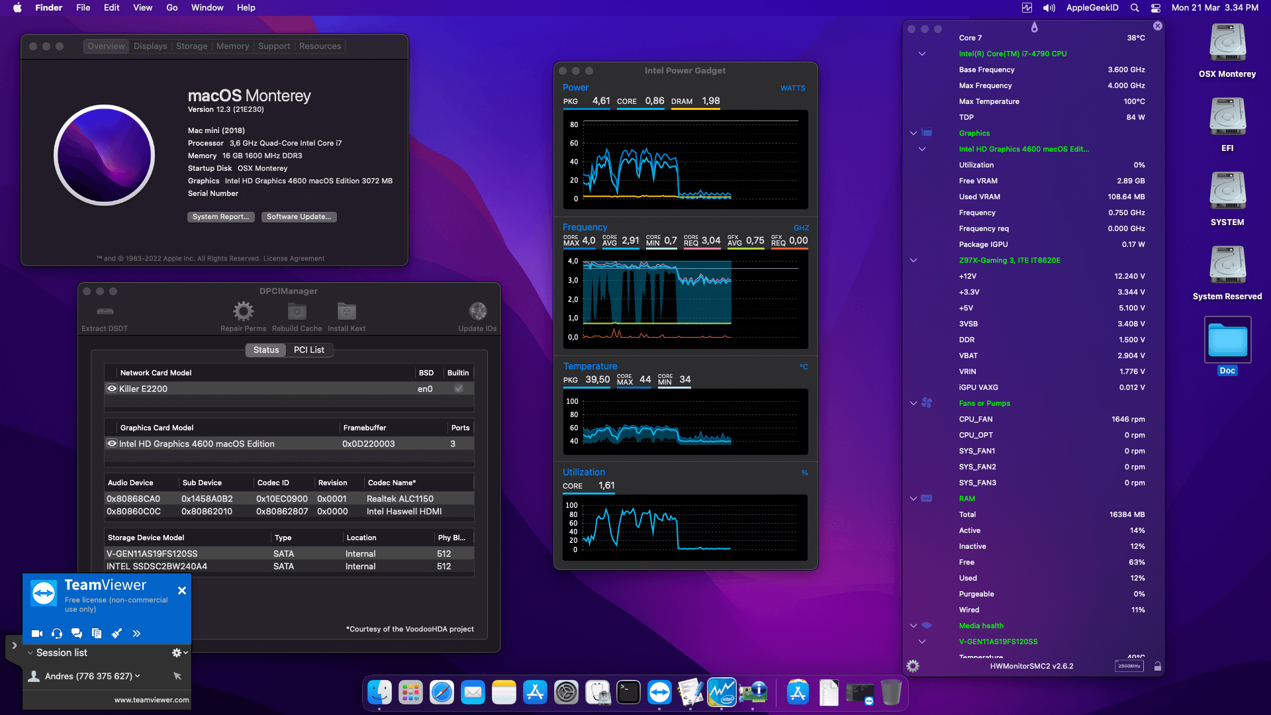Toggle eye icon beside Intel HD Graphics 4600
This screenshot has height=715, width=1271.
(112, 444)
